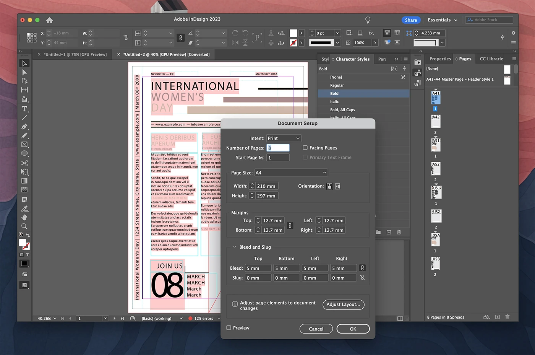Select the Direct Selection tool

coord(24,72)
